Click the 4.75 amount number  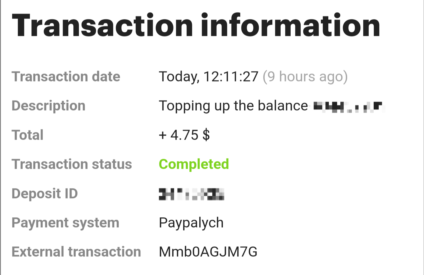[x=184, y=135]
